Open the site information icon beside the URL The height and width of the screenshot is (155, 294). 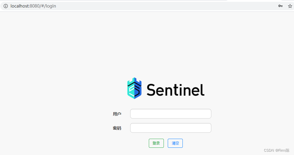[x=6, y=6]
